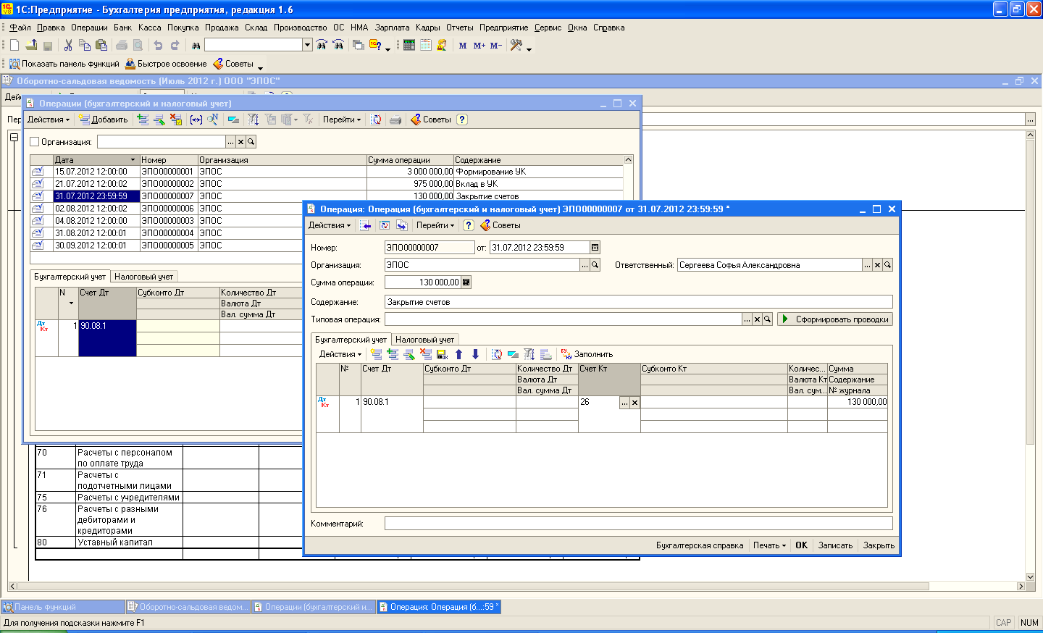Click mark-for-deletion icon in Операции list toolbar
Screen dimensions: 1043x633
(176, 120)
